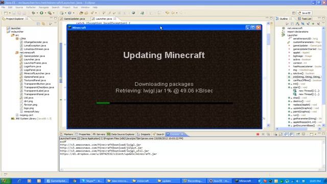Image resolution: width=327 pixels, height=184 pixels.
Task: Open the Refactor menu
Action: tap(31, 7)
